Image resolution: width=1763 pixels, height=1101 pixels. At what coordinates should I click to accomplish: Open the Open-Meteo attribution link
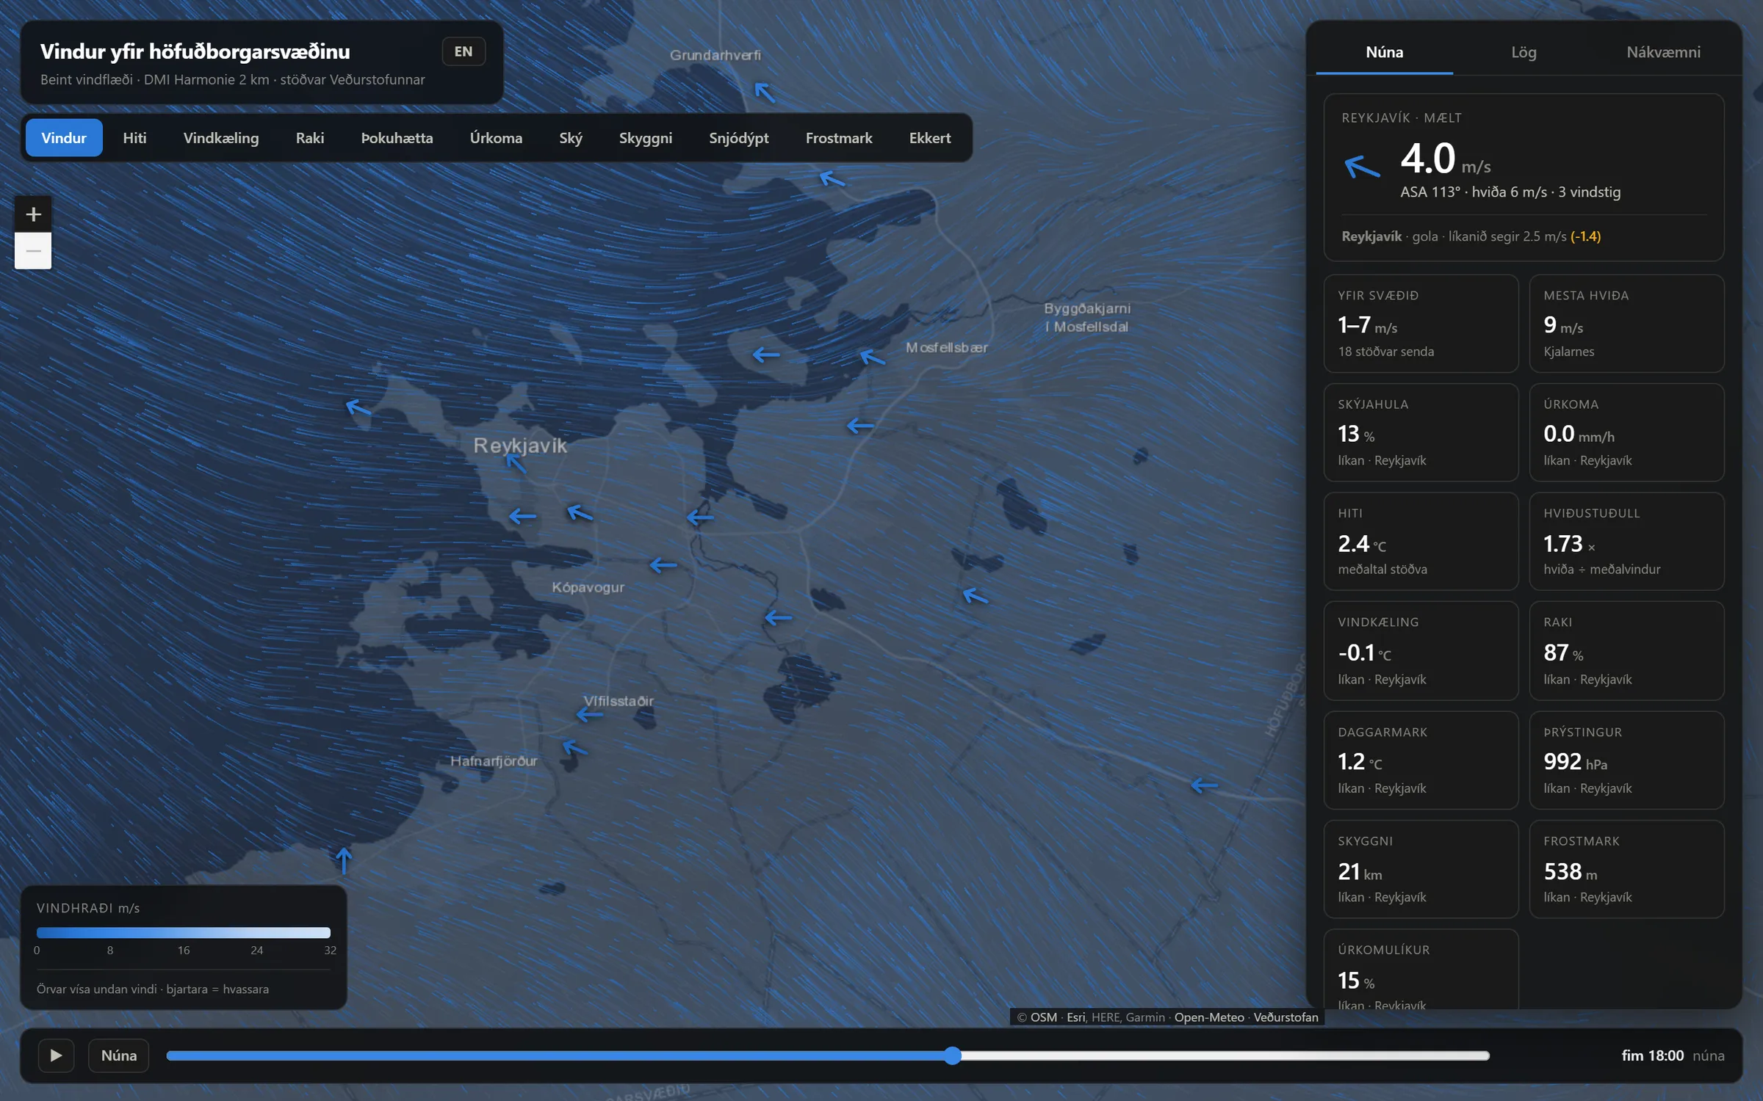coord(1209,1017)
